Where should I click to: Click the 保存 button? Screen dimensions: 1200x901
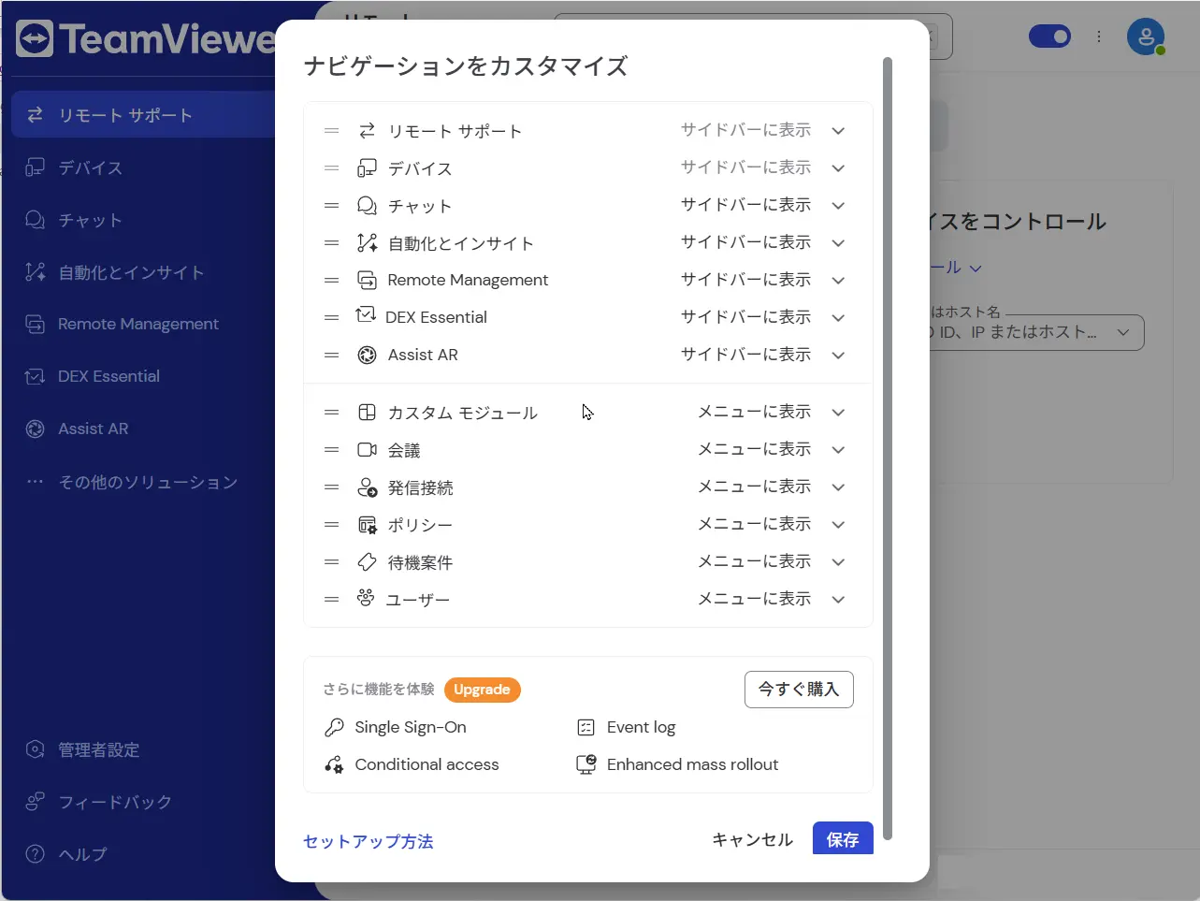pyautogui.click(x=843, y=839)
